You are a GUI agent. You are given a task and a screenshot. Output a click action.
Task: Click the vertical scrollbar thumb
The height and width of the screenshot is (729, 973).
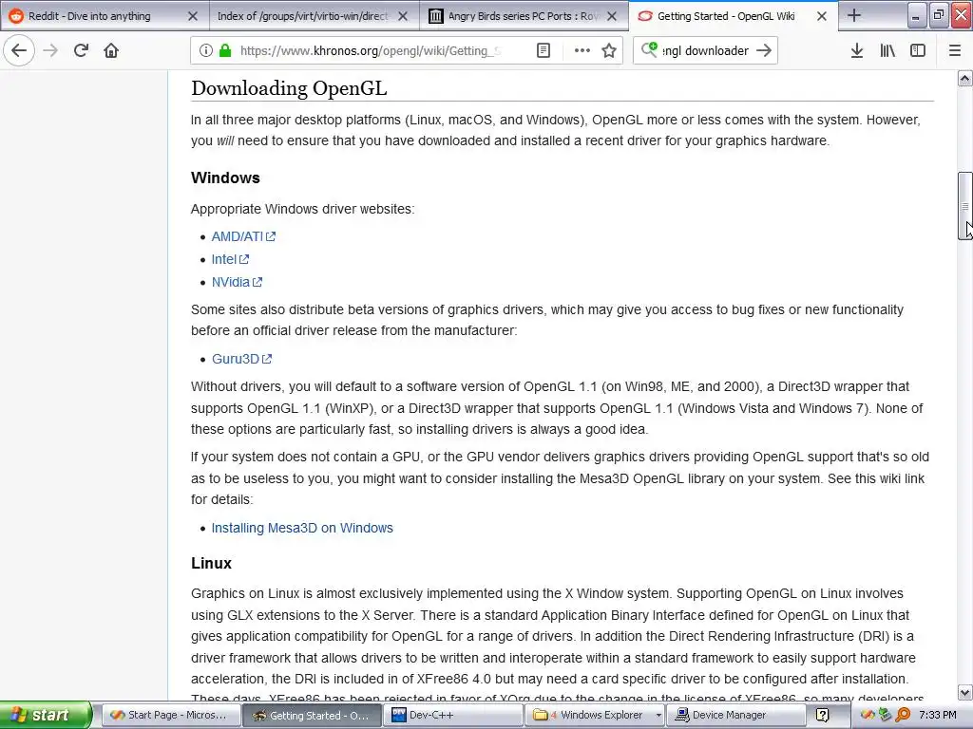click(964, 206)
